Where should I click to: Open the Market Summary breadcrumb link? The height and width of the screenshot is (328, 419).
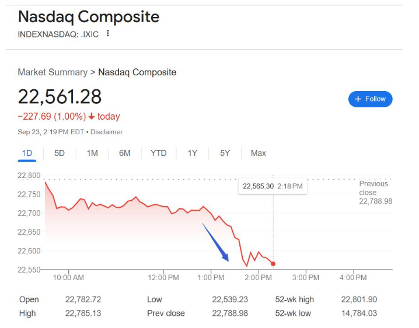pos(53,72)
